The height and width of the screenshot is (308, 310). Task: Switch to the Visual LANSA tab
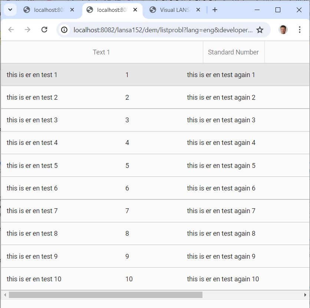click(174, 10)
